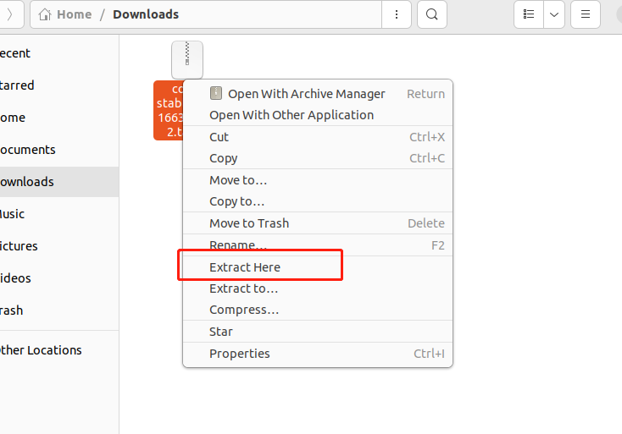622x434 pixels.
Task: Go to Other Locations in sidebar
Action: 41,350
